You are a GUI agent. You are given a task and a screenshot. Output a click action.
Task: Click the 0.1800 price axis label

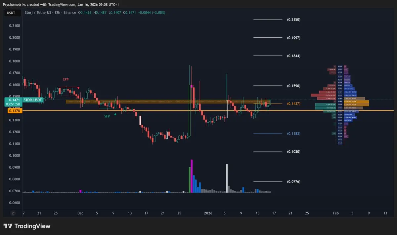click(x=15, y=61)
